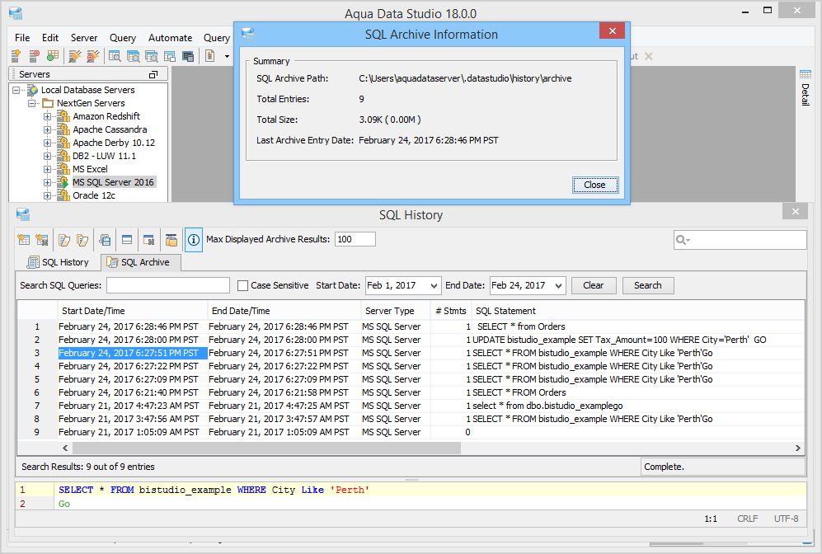Select row 2 UPDATE bistudio_example statement
822x554 pixels.
click(x=411, y=340)
